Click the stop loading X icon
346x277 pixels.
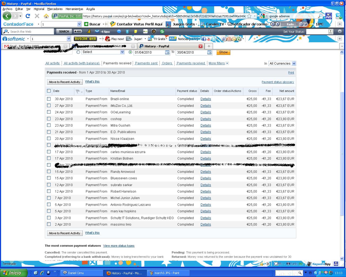tap(37, 16)
